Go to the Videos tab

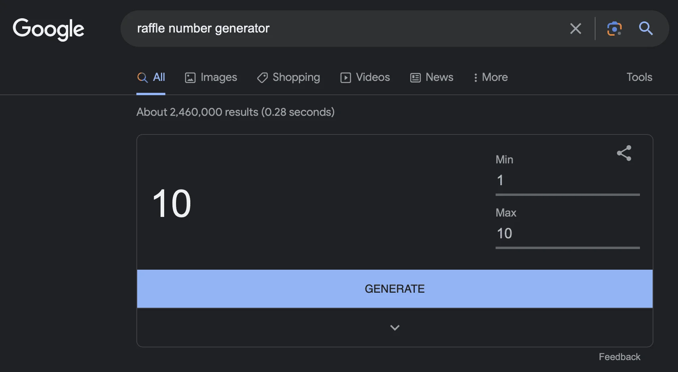click(365, 77)
